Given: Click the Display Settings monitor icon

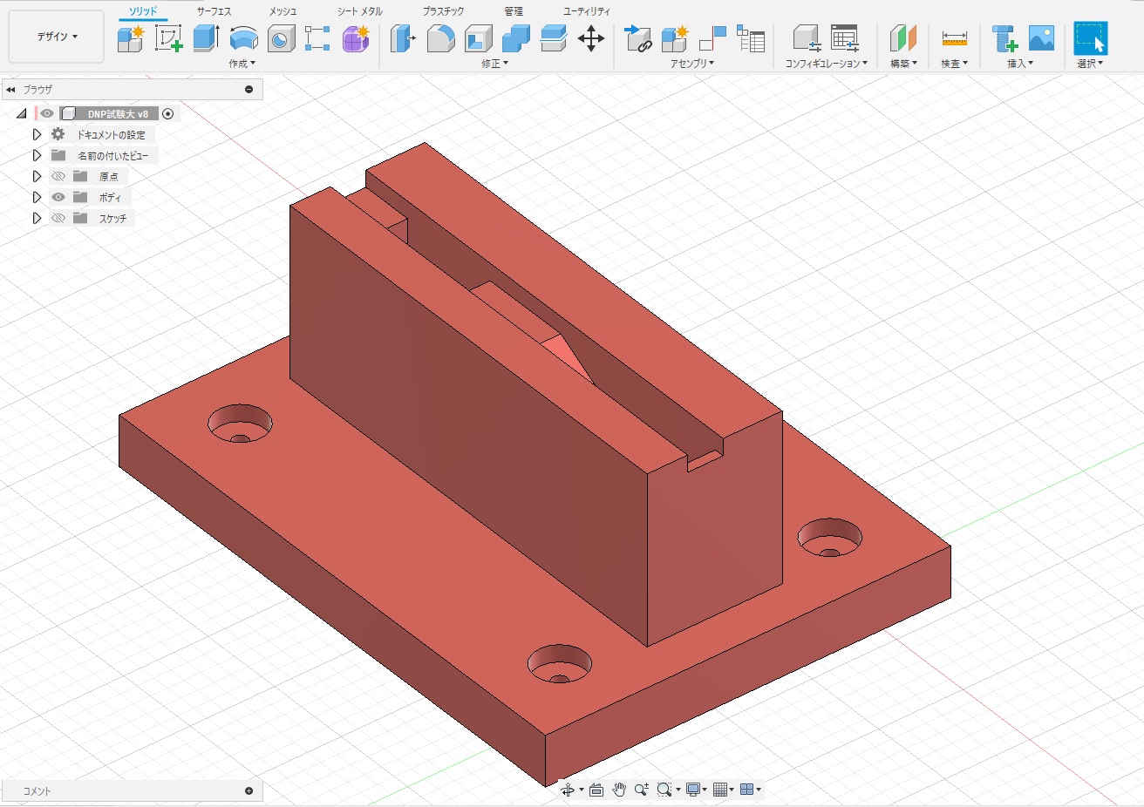Looking at the screenshot, I should [x=693, y=790].
